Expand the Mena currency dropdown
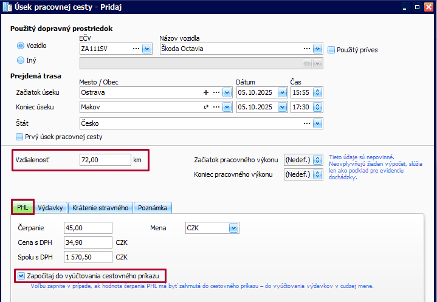This screenshot has height=302, width=437. (x=233, y=228)
